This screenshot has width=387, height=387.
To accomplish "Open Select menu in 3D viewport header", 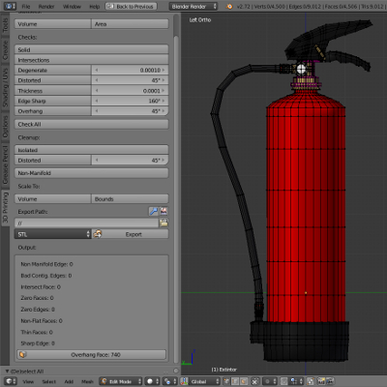I will pyautogui.click(x=49, y=381).
